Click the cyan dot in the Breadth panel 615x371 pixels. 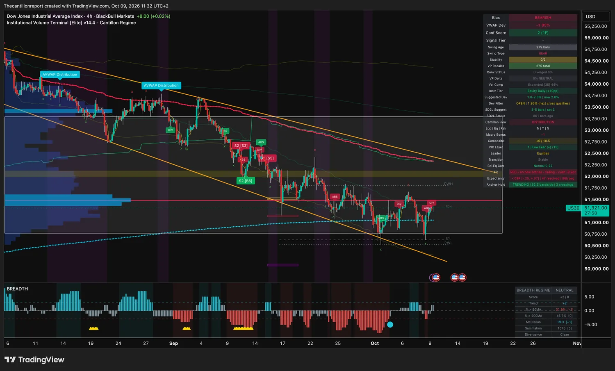point(390,325)
